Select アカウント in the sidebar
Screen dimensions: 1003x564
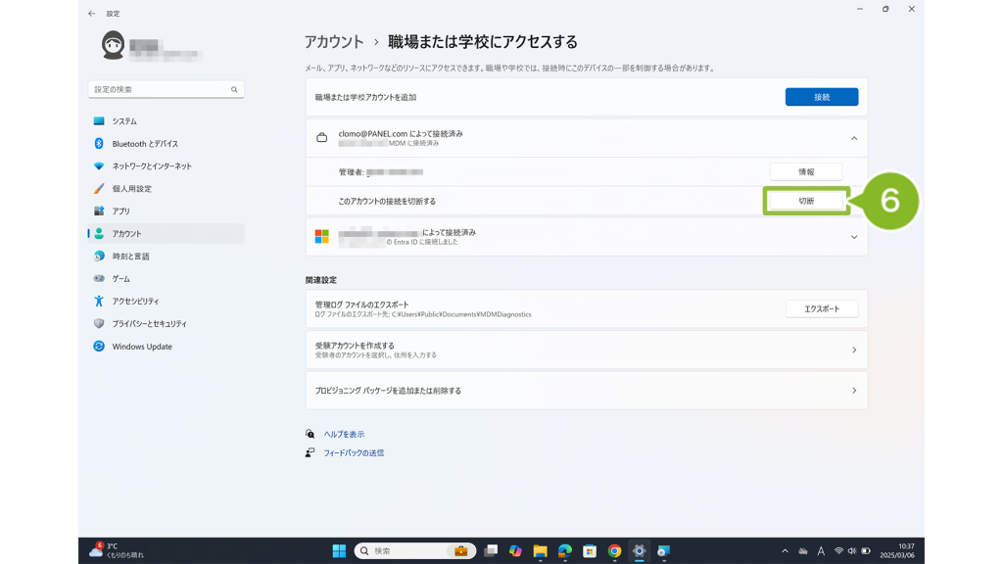tap(166, 233)
